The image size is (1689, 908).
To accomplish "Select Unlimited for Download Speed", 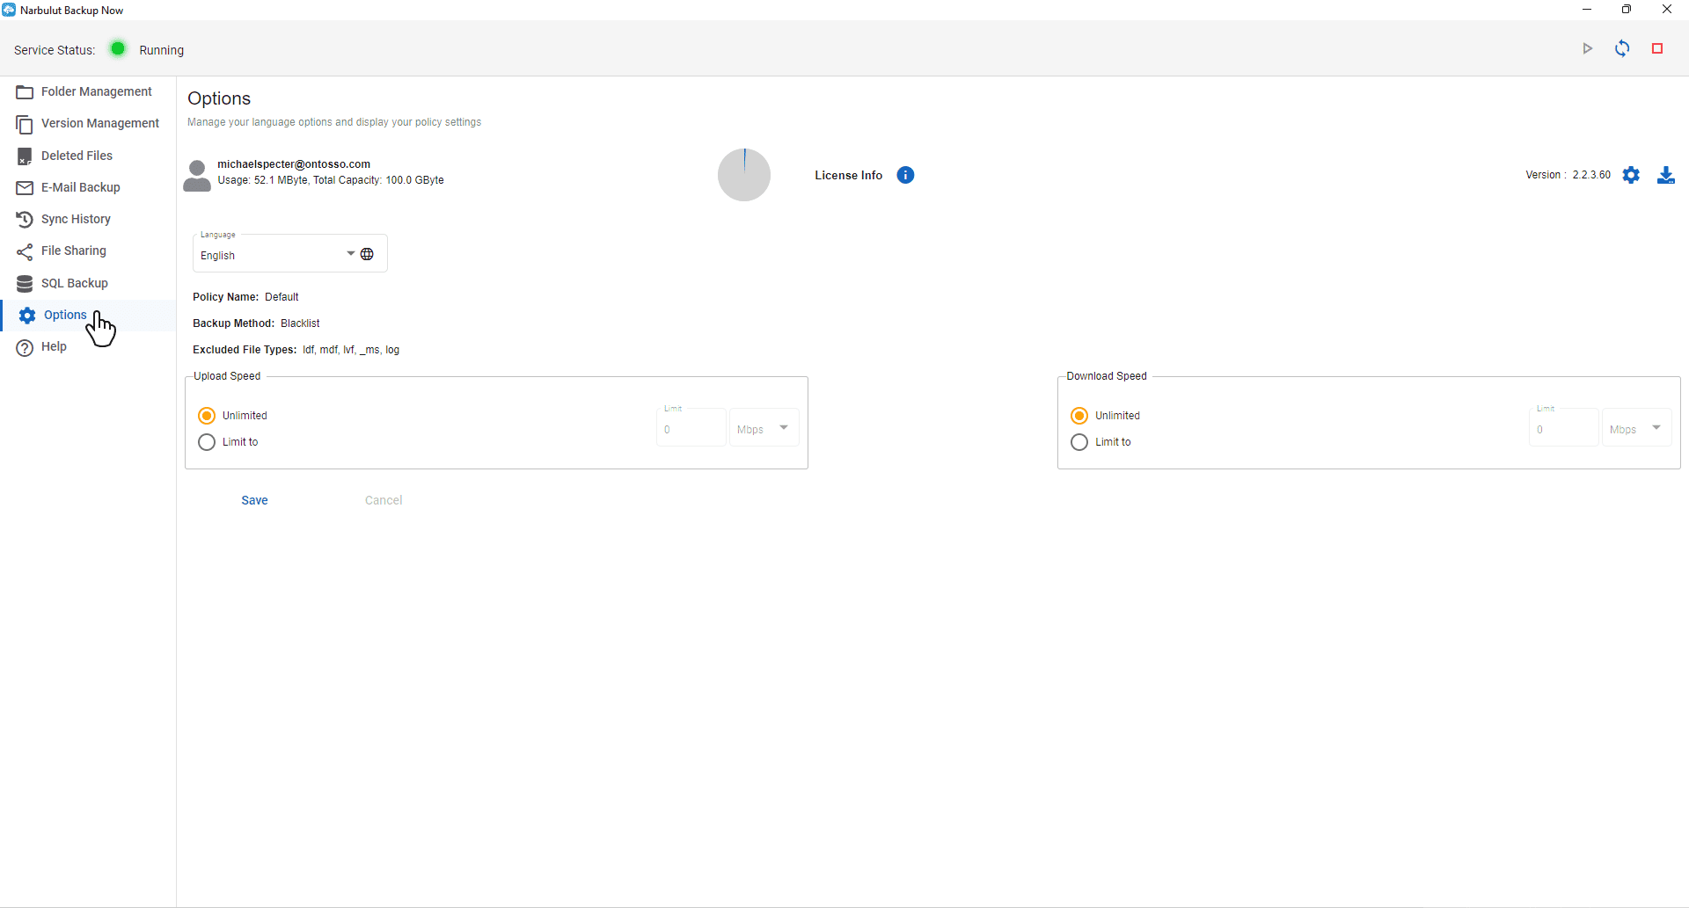I will coord(1079,416).
